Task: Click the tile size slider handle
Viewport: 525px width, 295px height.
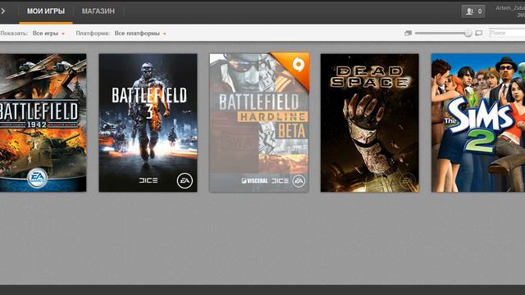Action: click(468, 33)
